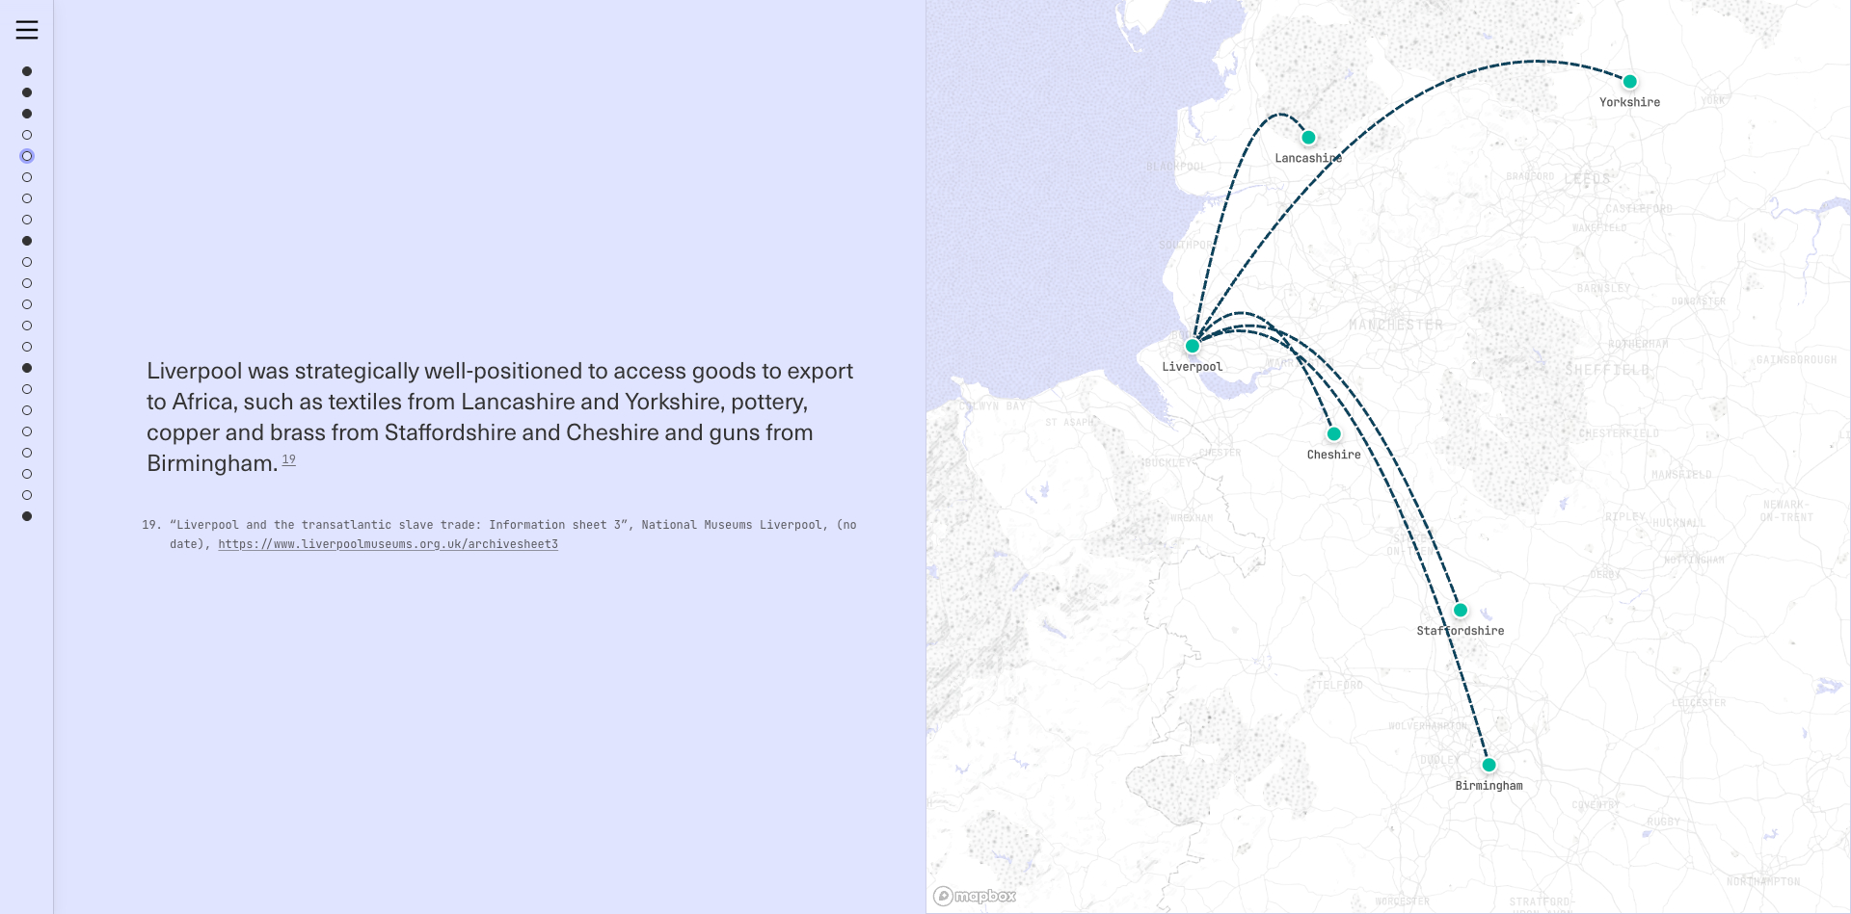Image resolution: width=1851 pixels, height=914 pixels.
Task: Open the hamburger menu
Action: click(27, 30)
